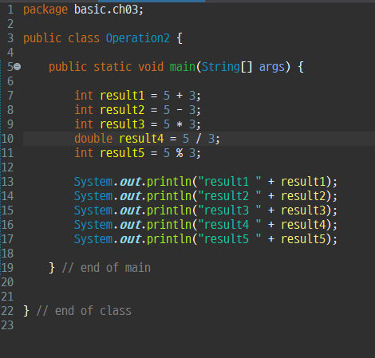
Task: Place cursor on result3 declaration
Action: (122, 124)
